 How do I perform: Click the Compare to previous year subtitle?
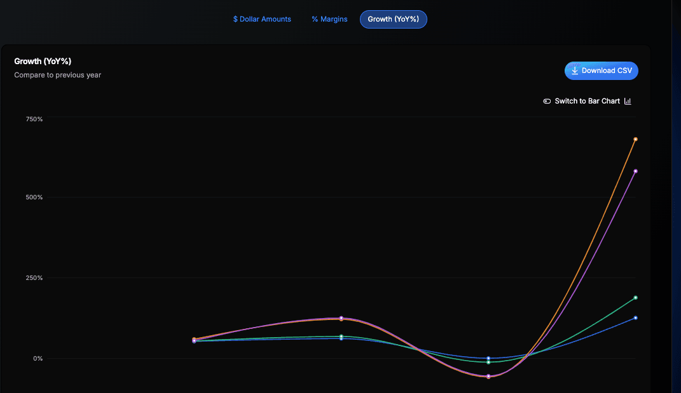pyautogui.click(x=57, y=75)
